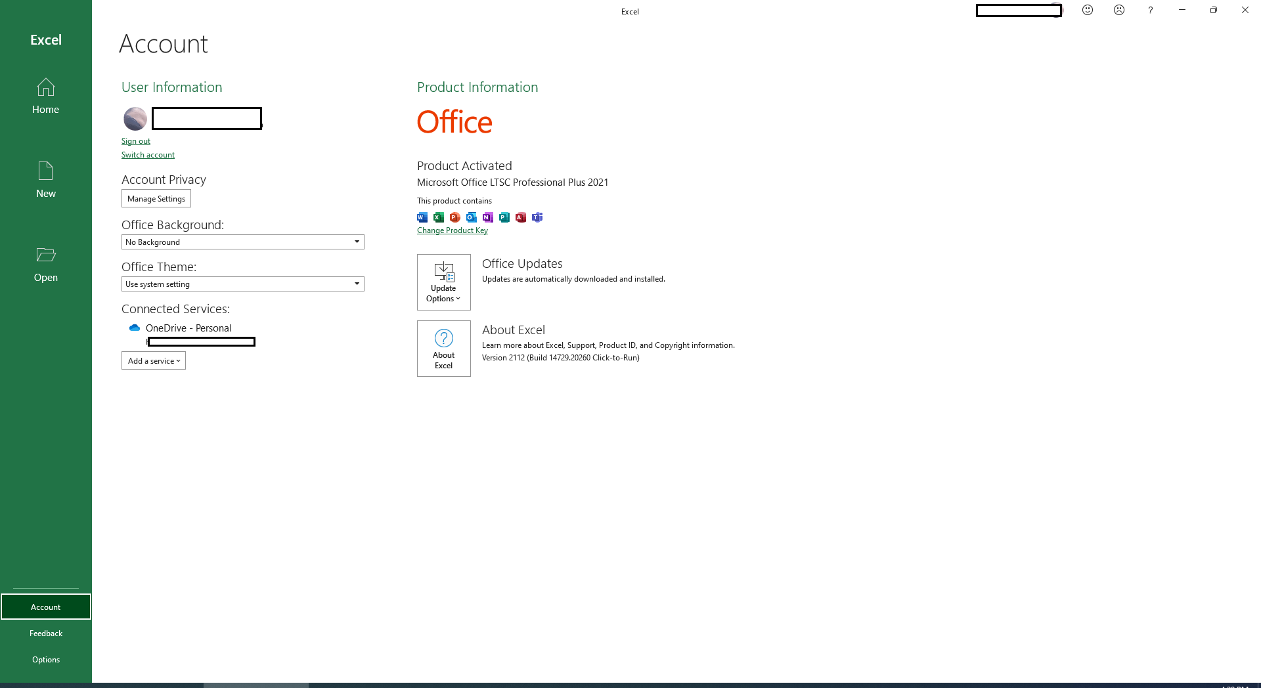
Task: Click the Office Updates heading
Action: tap(522, 264)
